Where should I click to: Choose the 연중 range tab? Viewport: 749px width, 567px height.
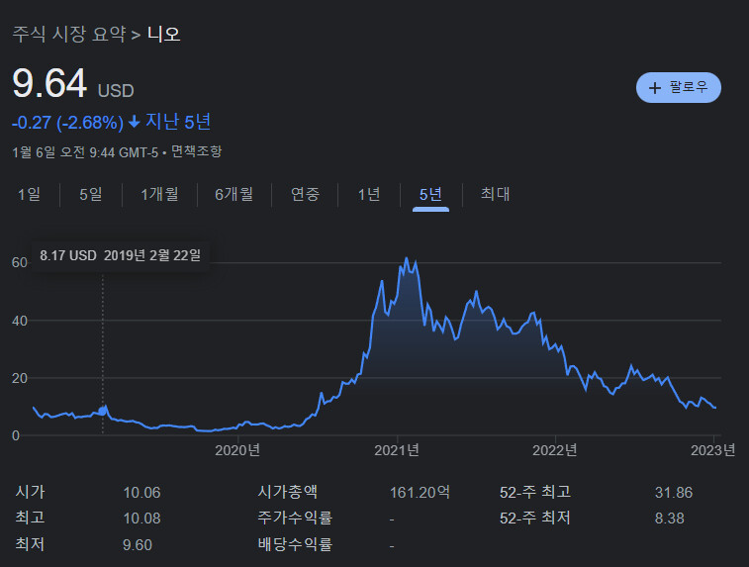point(305,194)
